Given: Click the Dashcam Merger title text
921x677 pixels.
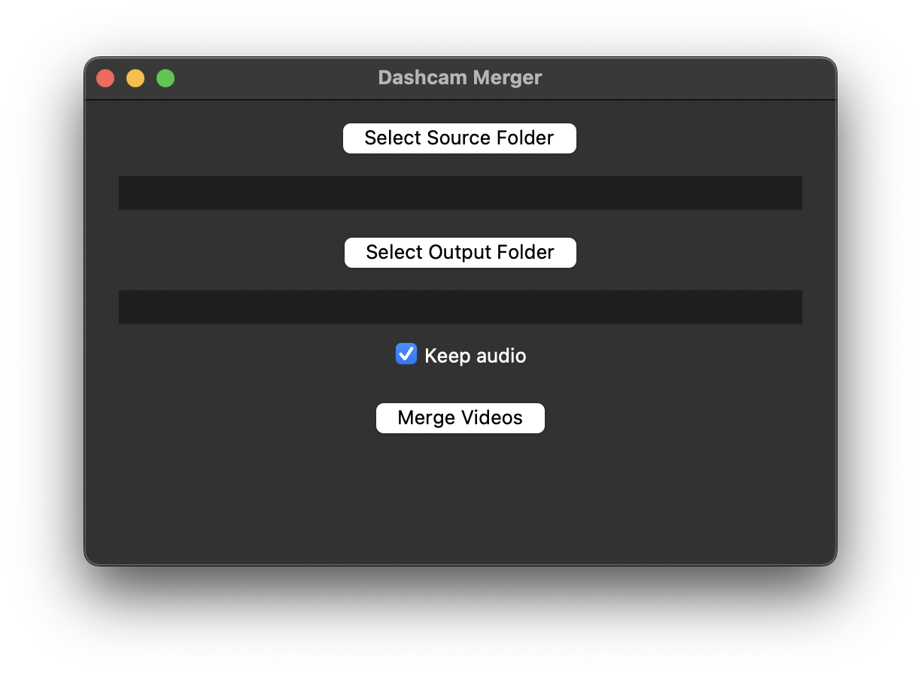Looking at the screenshot, I should [460, 77].
